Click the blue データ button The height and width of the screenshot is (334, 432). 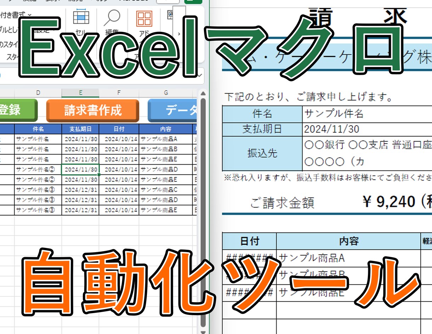(x=172, y=111)
